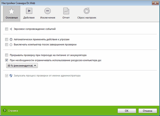
Task: Close the Настройки Сканера Dr.Web window
Action: click(155, 3)
